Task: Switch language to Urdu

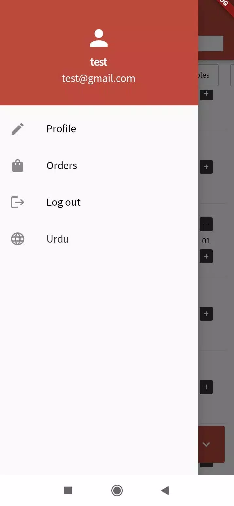Action: coord(99,239)
